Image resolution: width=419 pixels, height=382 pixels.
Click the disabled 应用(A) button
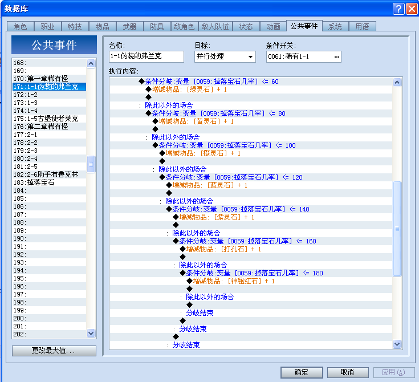tap(393, 372)
